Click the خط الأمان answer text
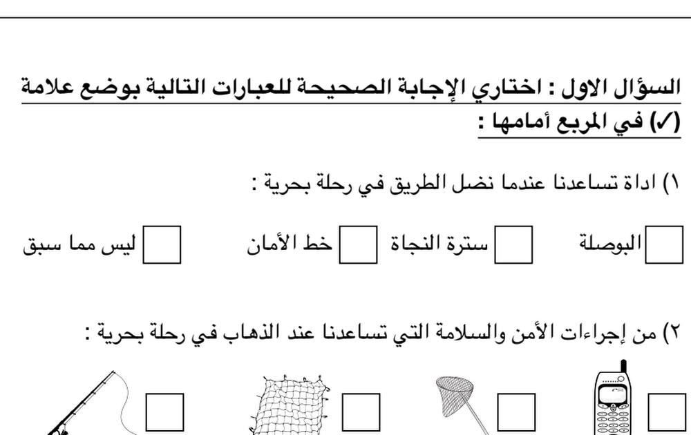The height and width of the screenshot is (435, 691). click(x=290, y=244)
